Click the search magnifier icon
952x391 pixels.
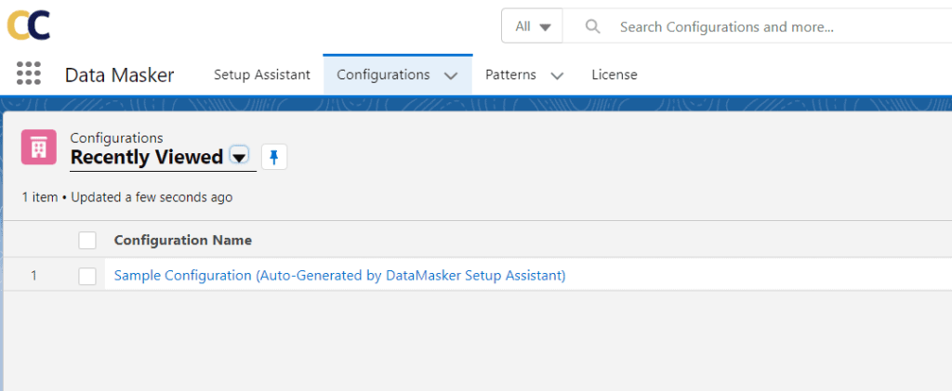pyautogui.click(x=593, y=27)
